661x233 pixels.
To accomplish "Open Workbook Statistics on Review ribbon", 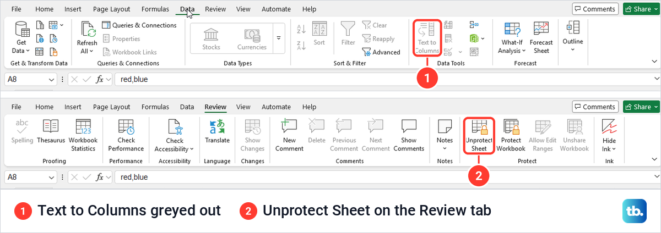I will [x=83, y=136].
